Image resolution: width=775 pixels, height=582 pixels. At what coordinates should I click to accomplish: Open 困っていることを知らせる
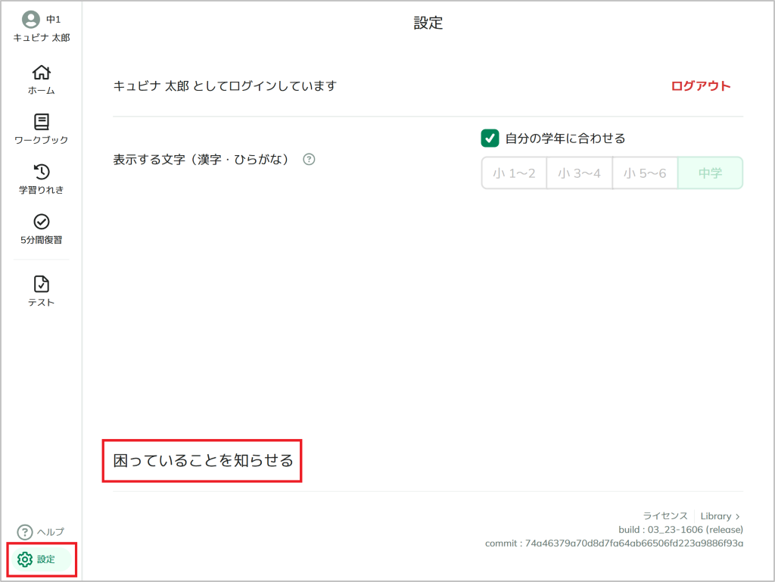coord(203,460)
